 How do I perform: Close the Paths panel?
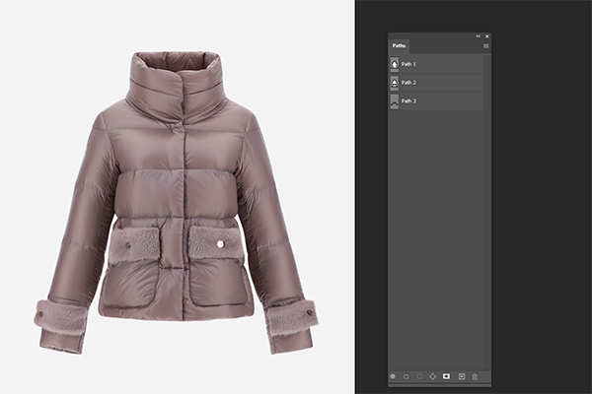tap(487, 36)
